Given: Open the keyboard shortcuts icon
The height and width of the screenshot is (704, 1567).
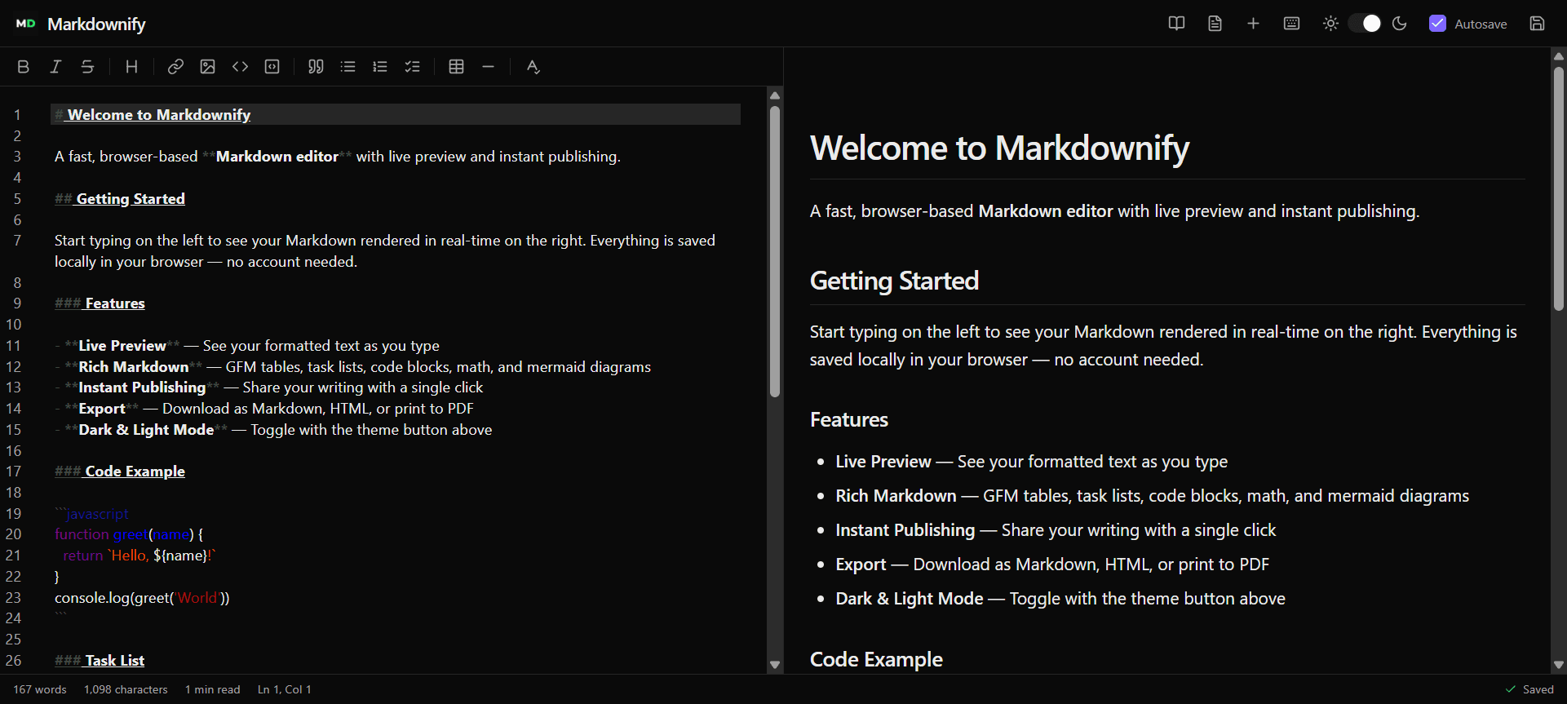Looking at the screenshot, I should point(1292,24).
